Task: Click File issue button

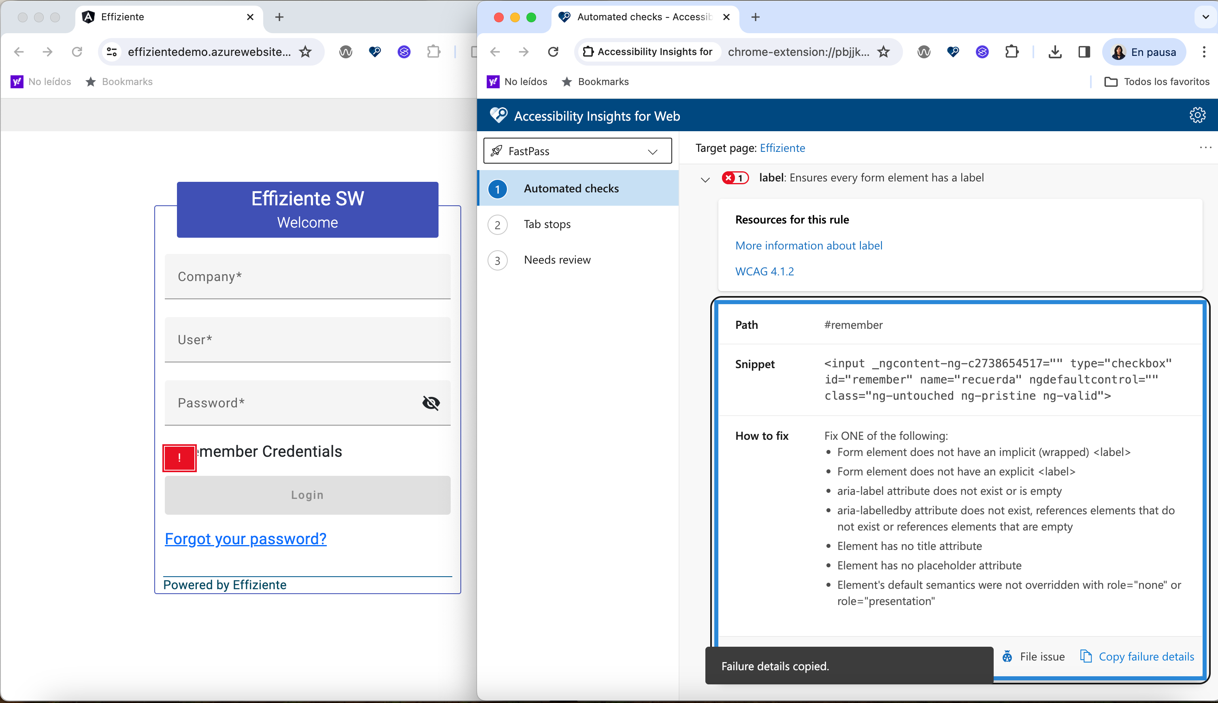Action: (1033, 656)
